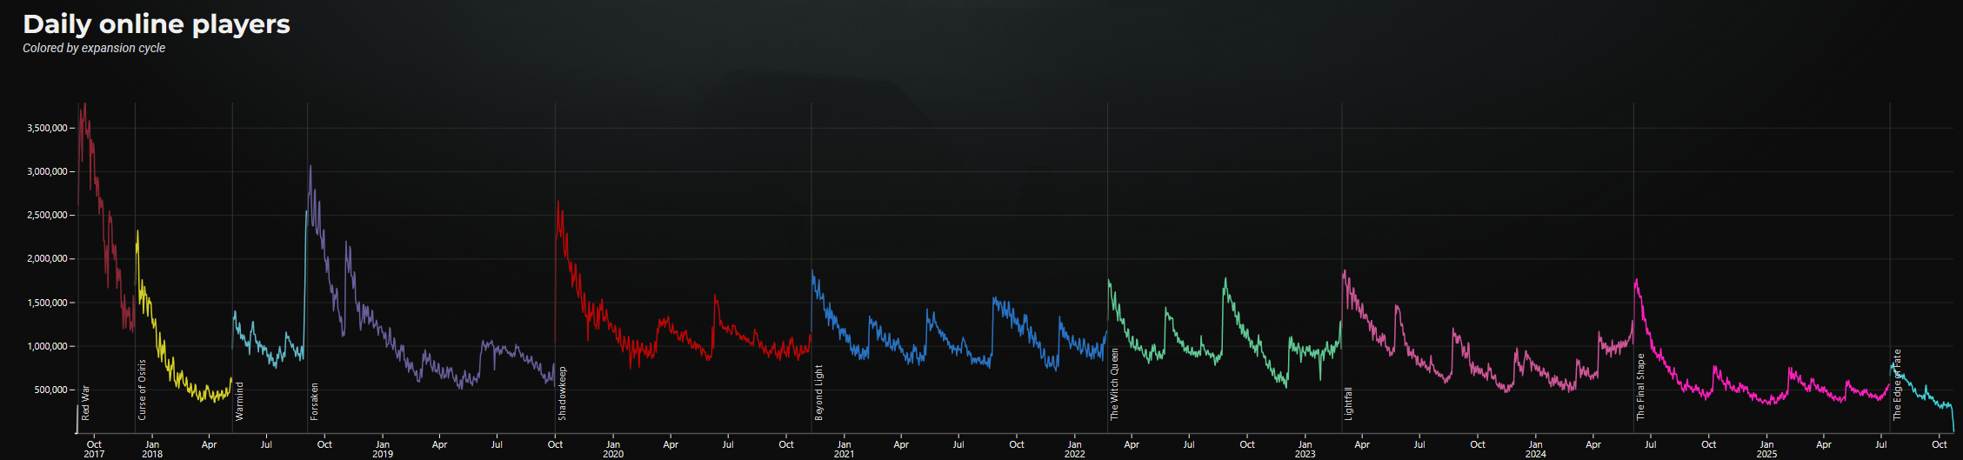Viewport: 1963px width, 460px height.
Task: Select the Jan 2022 x-axis label
Action: [1075, 449]
